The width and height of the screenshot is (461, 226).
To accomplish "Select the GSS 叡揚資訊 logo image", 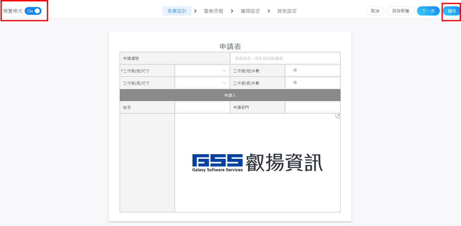I will coord(257,162).
